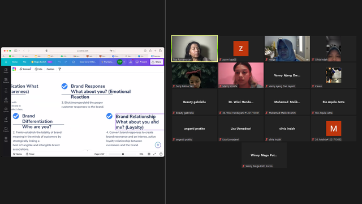Select Keven's participant tile

pos(333,75)
